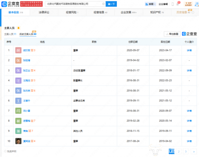Click the green 闫 avatar in row 7
The height and width of the screenshot is (157, 199).
tap(18, 111)
